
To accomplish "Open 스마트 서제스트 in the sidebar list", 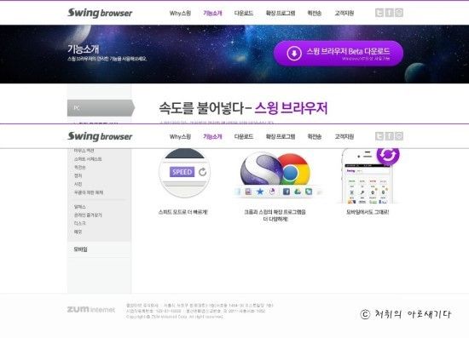I will (x=88, y=159).
